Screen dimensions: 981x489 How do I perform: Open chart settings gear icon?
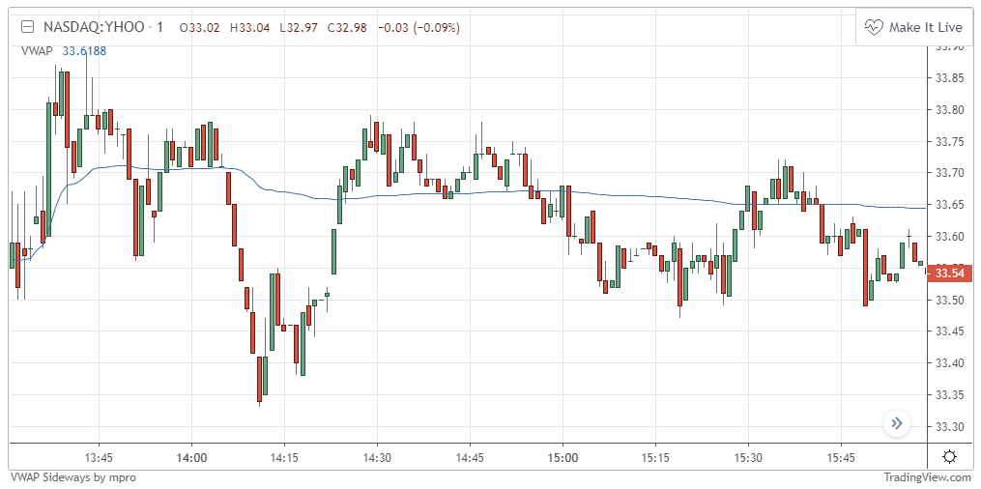coord(949,457)
